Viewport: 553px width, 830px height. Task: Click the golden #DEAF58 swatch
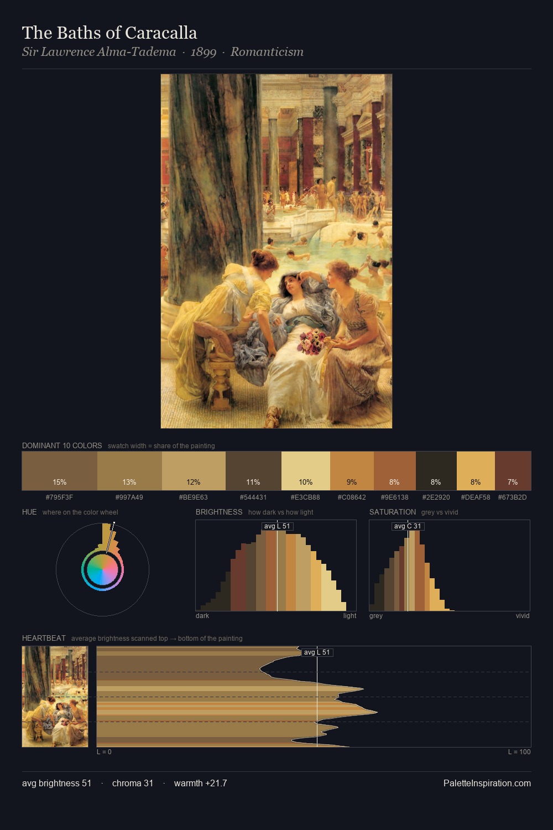(x=476, y=471)
